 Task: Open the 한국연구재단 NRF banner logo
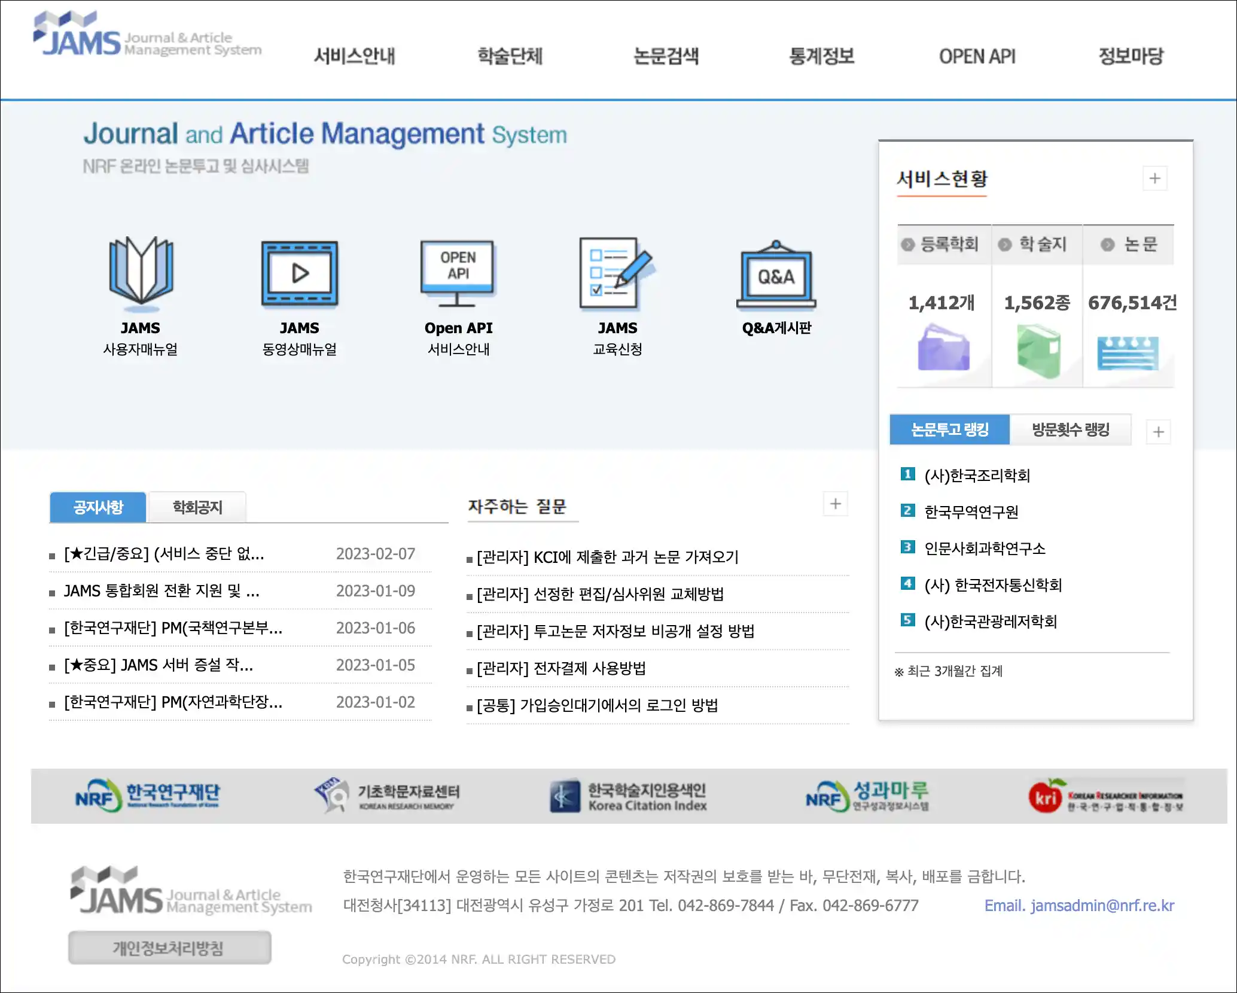pos(147,796)
